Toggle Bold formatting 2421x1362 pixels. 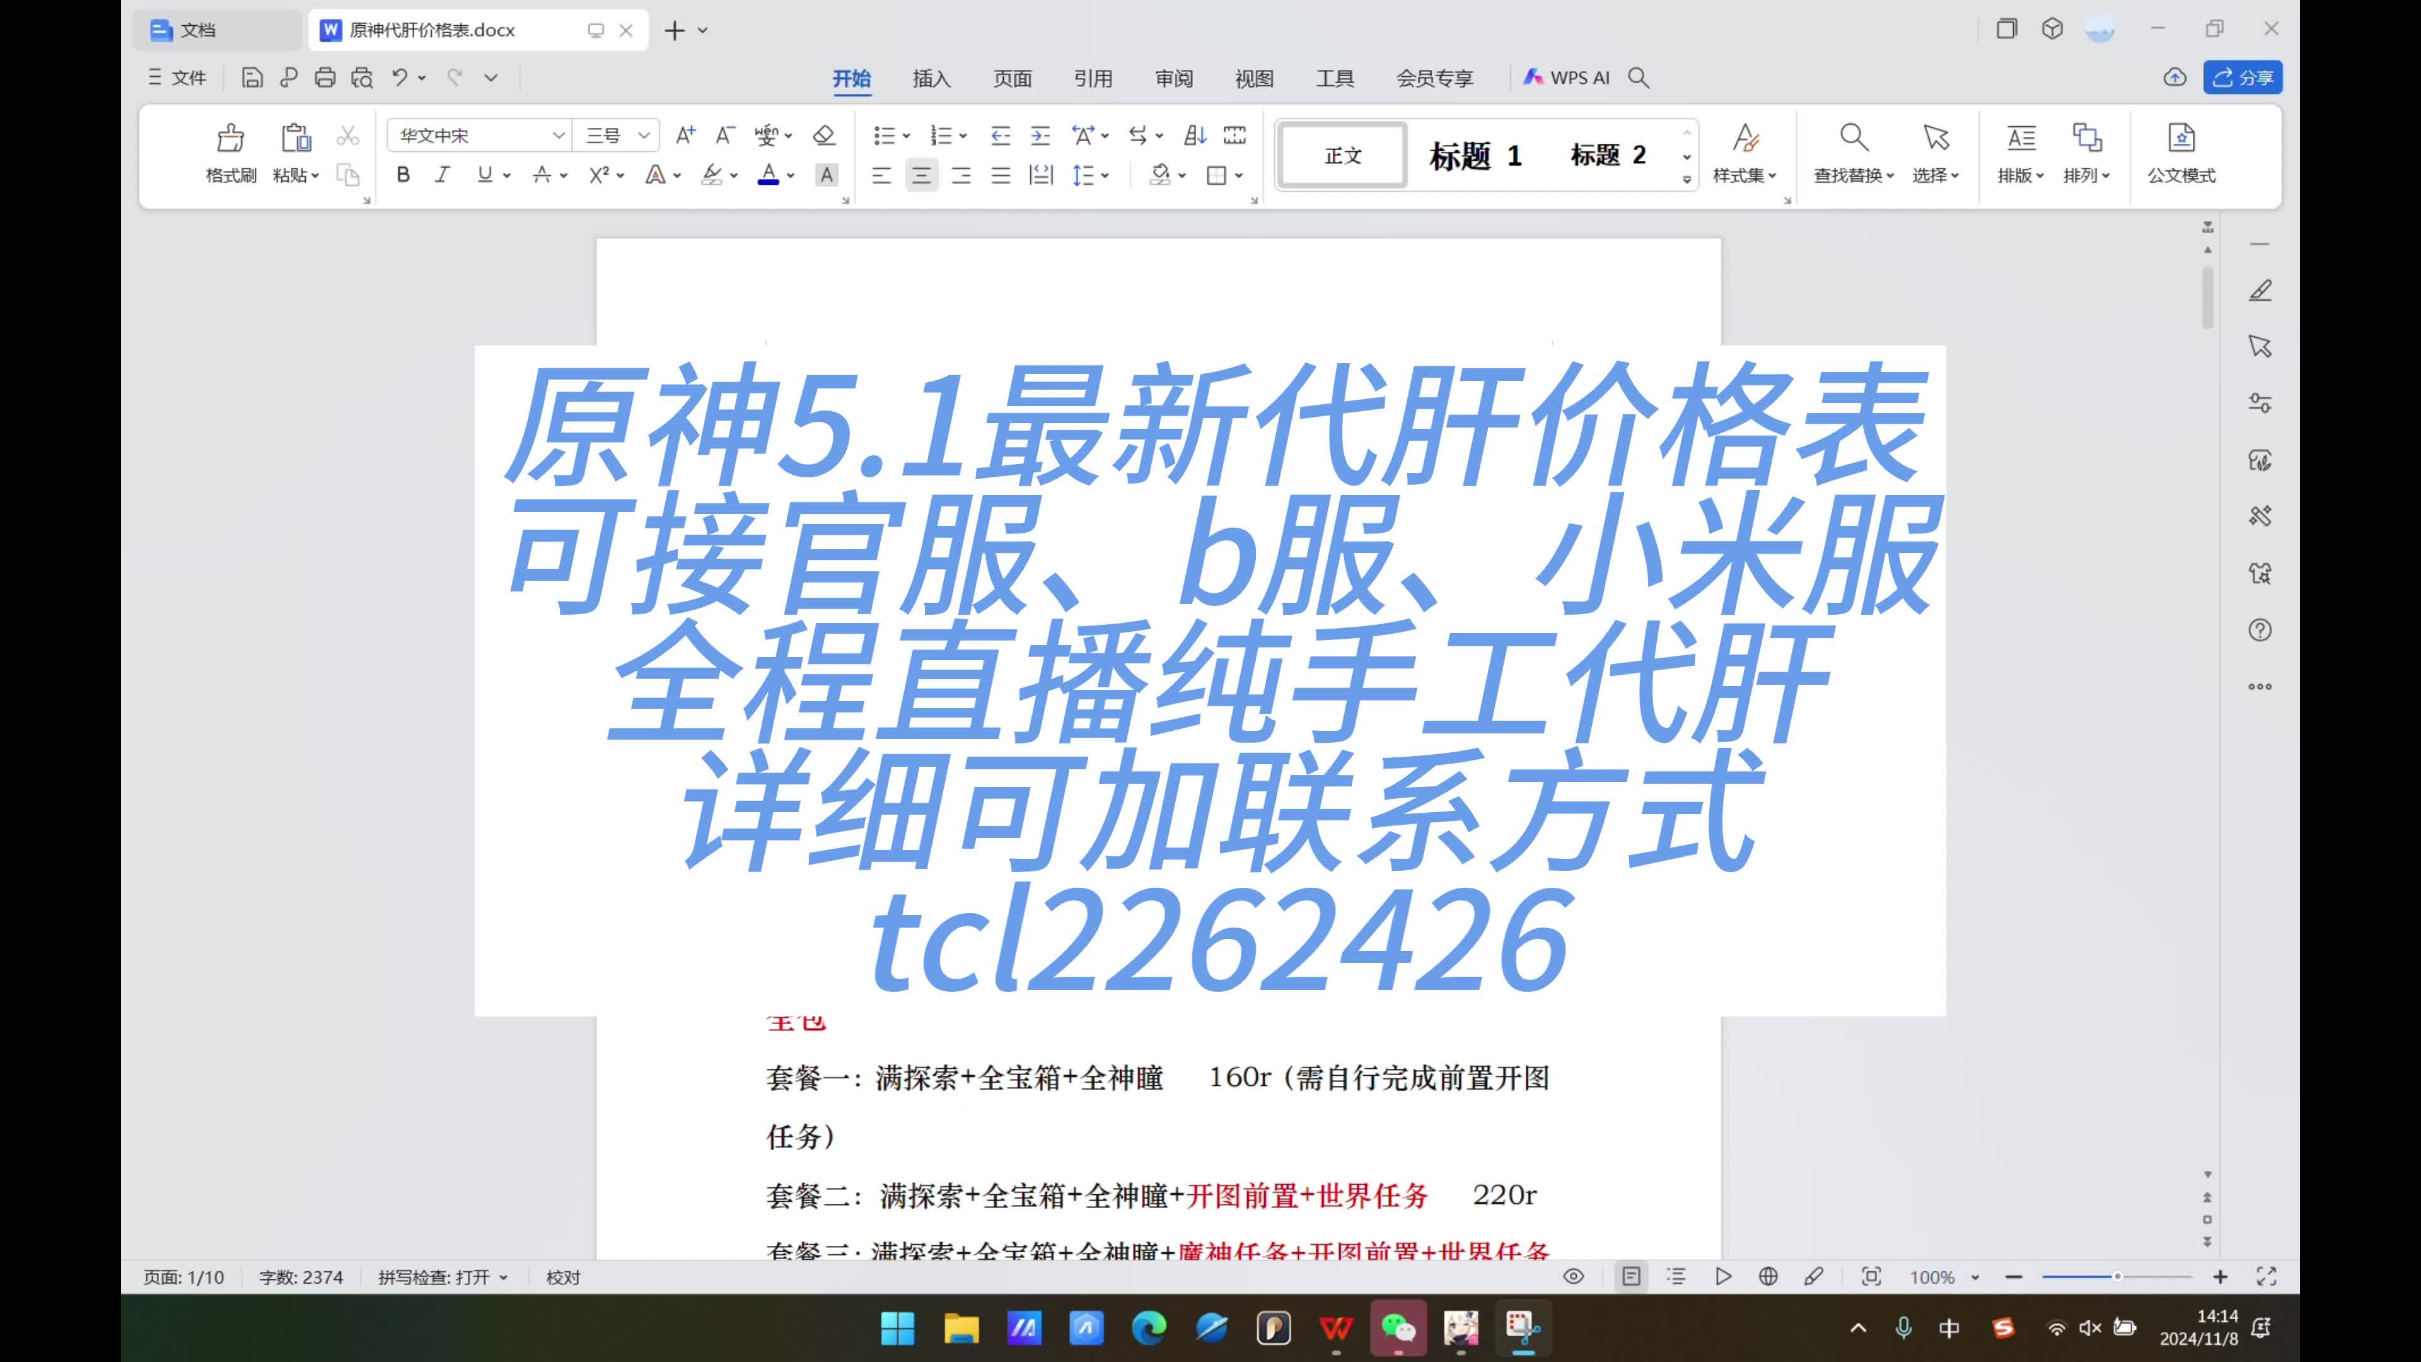(403, 175)
